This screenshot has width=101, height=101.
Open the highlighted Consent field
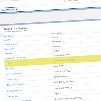pyautogui.click(x=9, y=63)
